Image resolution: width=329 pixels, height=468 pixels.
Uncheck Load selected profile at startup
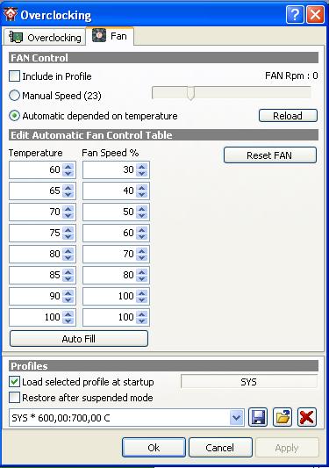coord(14,382)
